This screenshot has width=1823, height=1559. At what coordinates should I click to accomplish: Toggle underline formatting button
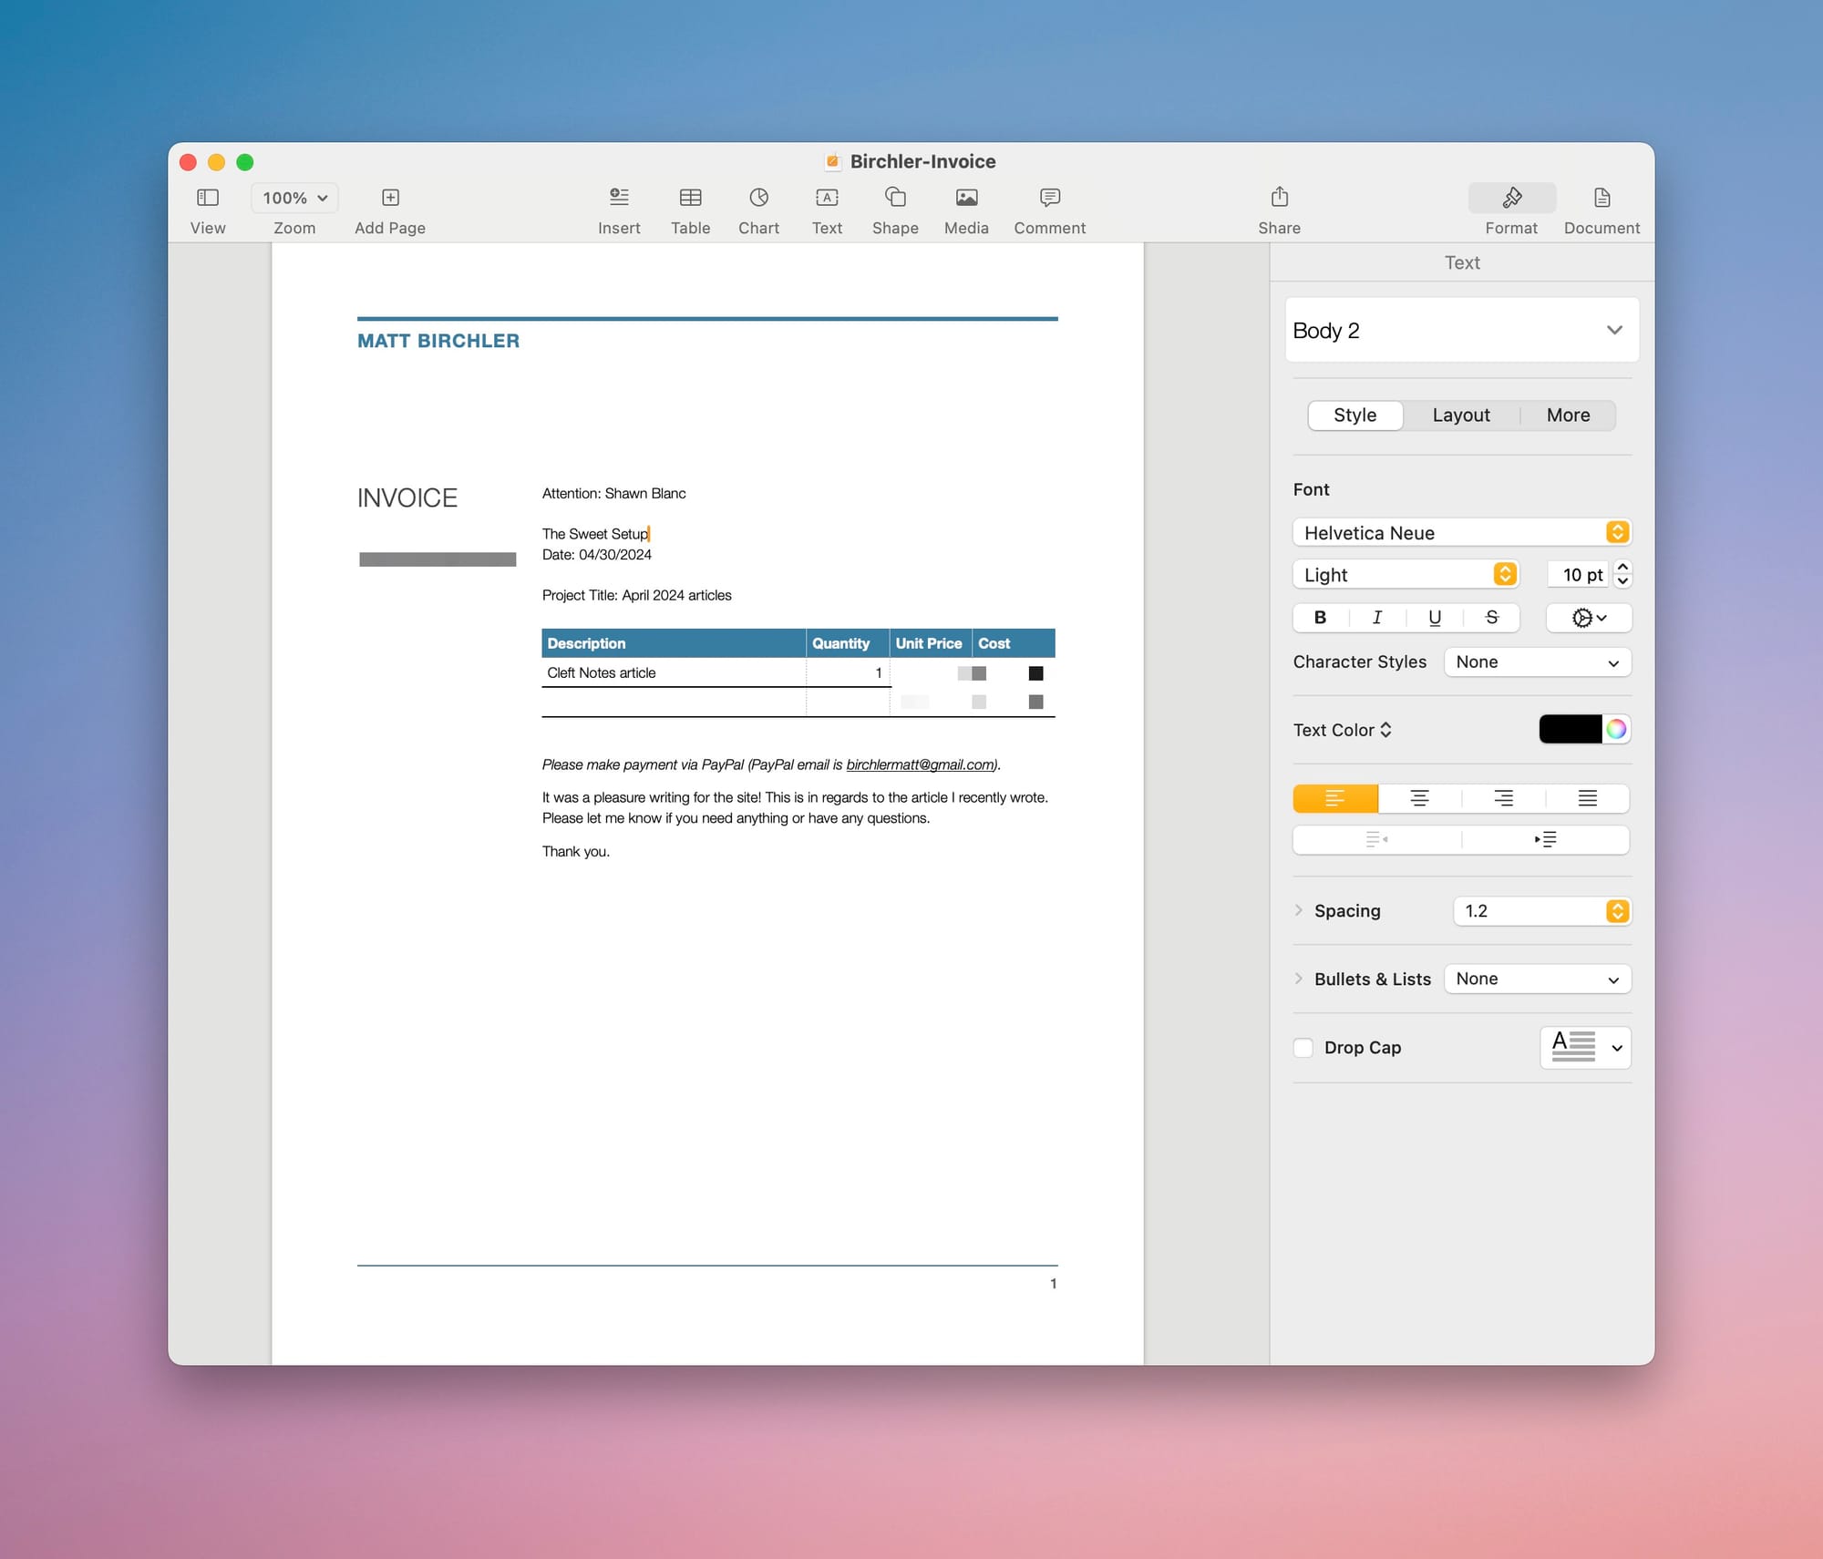click(1435, 618)
